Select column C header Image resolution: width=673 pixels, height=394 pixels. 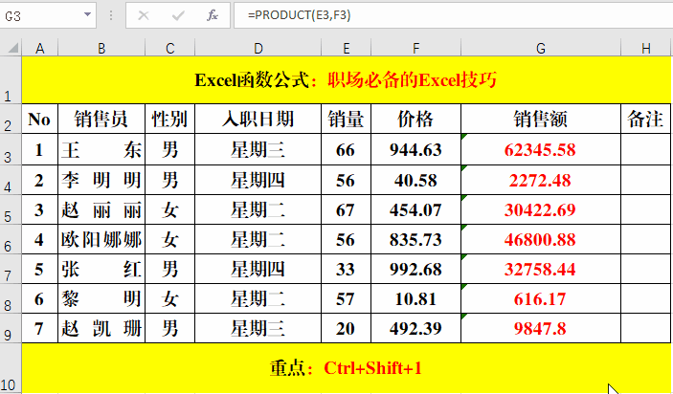pos(170,48)
